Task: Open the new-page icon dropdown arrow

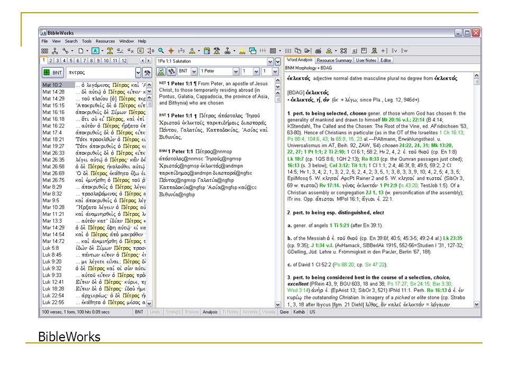Action: 87,51
